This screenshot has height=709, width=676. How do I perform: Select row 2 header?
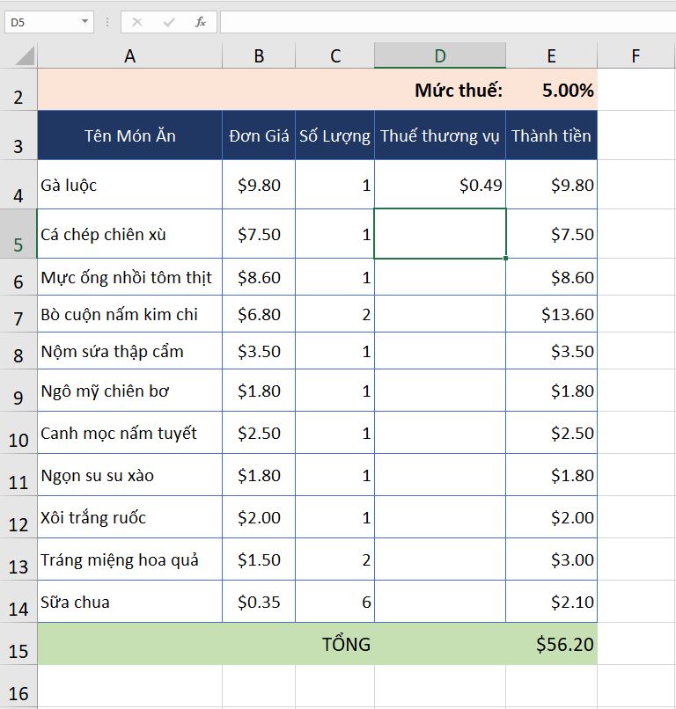coord(18,90)
